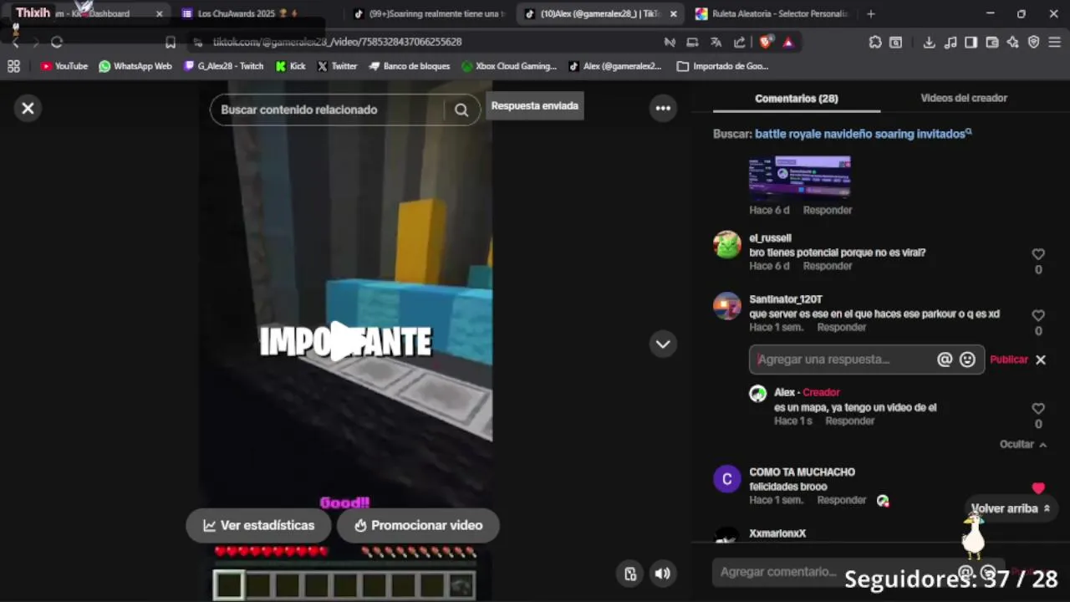The height and width of the screenshot is (602, 1070).
Task: Click the share page icon
Action: [740, 42]
